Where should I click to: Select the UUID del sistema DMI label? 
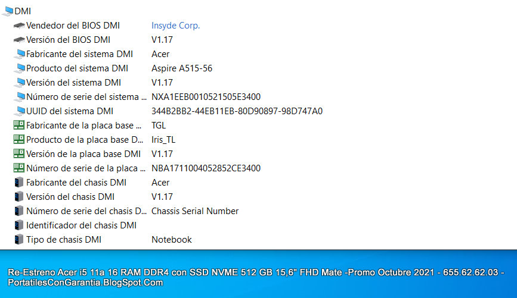point(70,111)
